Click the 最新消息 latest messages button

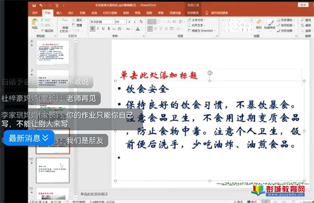pos(29,138)
